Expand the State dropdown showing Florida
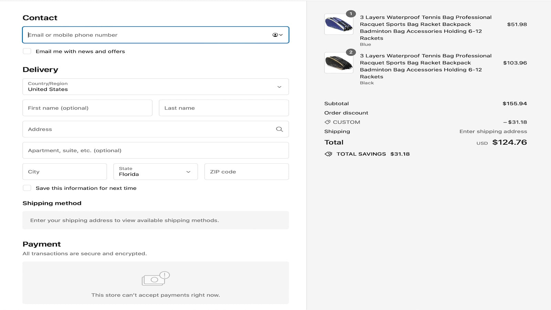551x310 pixels. click(155, 172)
